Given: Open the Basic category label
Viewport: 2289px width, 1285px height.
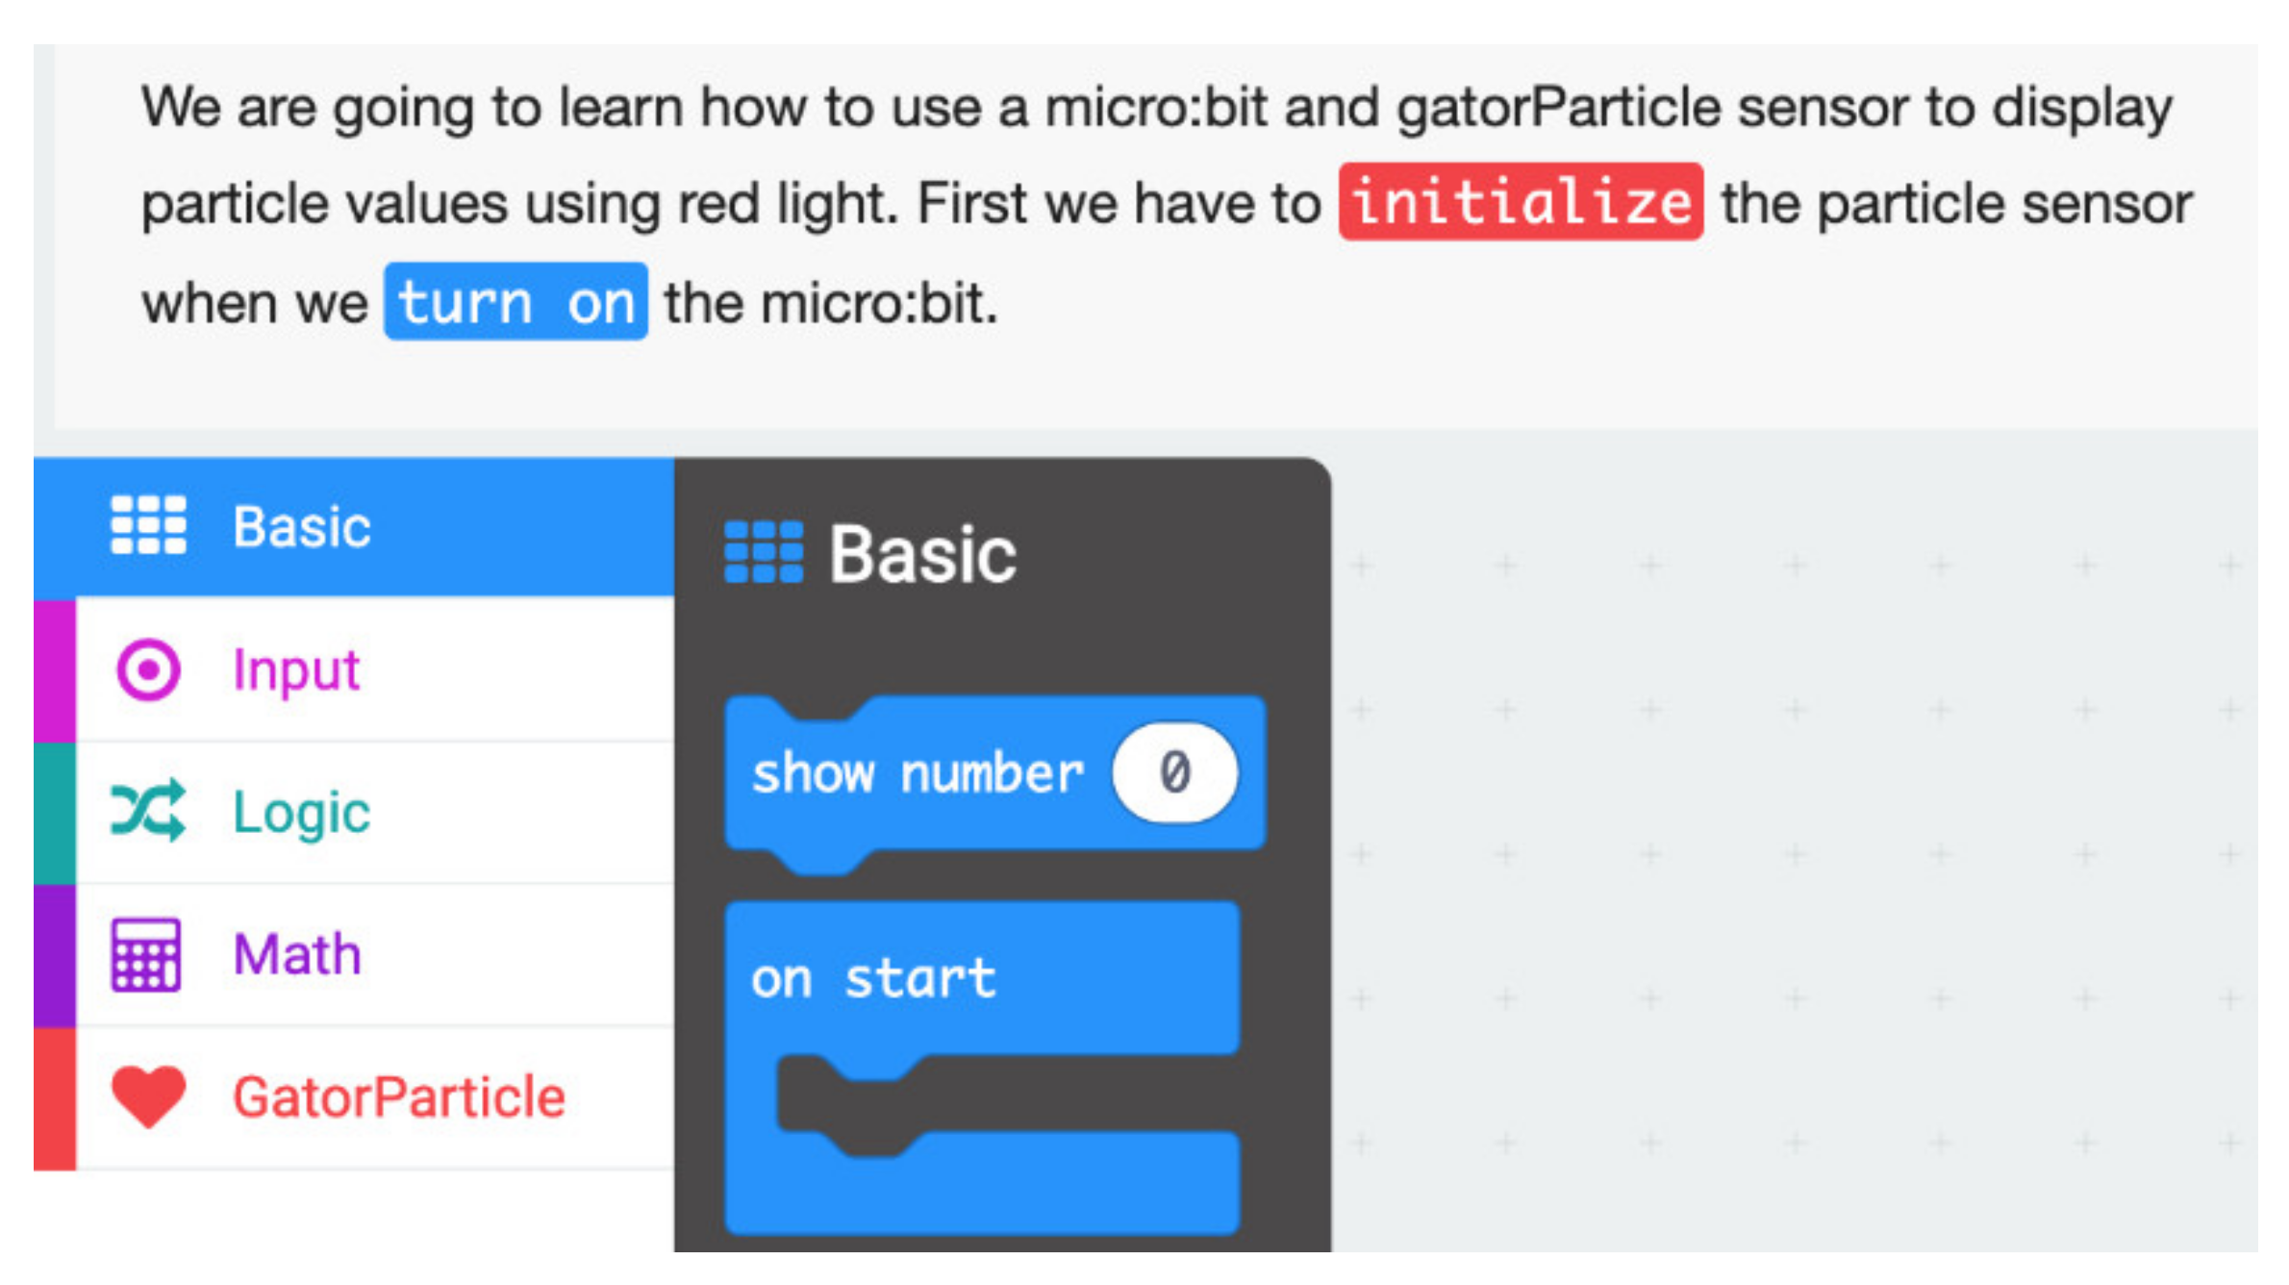Looking at the screenshot, I should pos(302,527).
